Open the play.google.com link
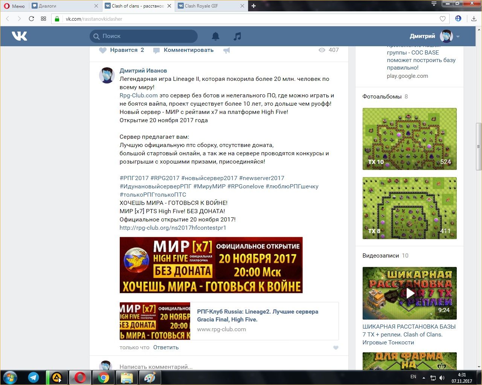 pyautogui.click(x=407, y=76)
